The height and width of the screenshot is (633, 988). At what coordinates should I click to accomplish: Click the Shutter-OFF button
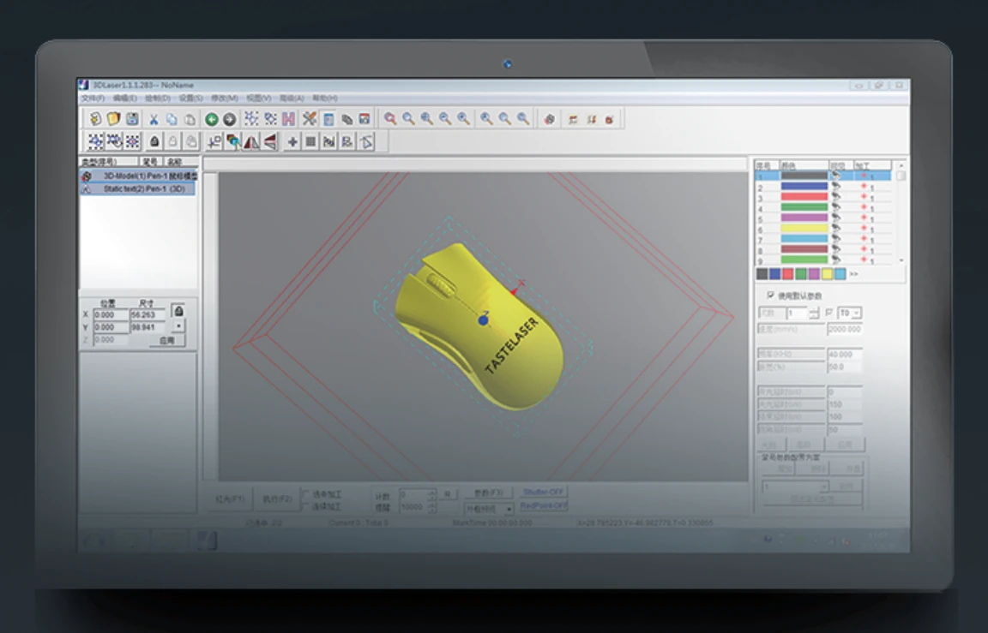pos(543,492)
